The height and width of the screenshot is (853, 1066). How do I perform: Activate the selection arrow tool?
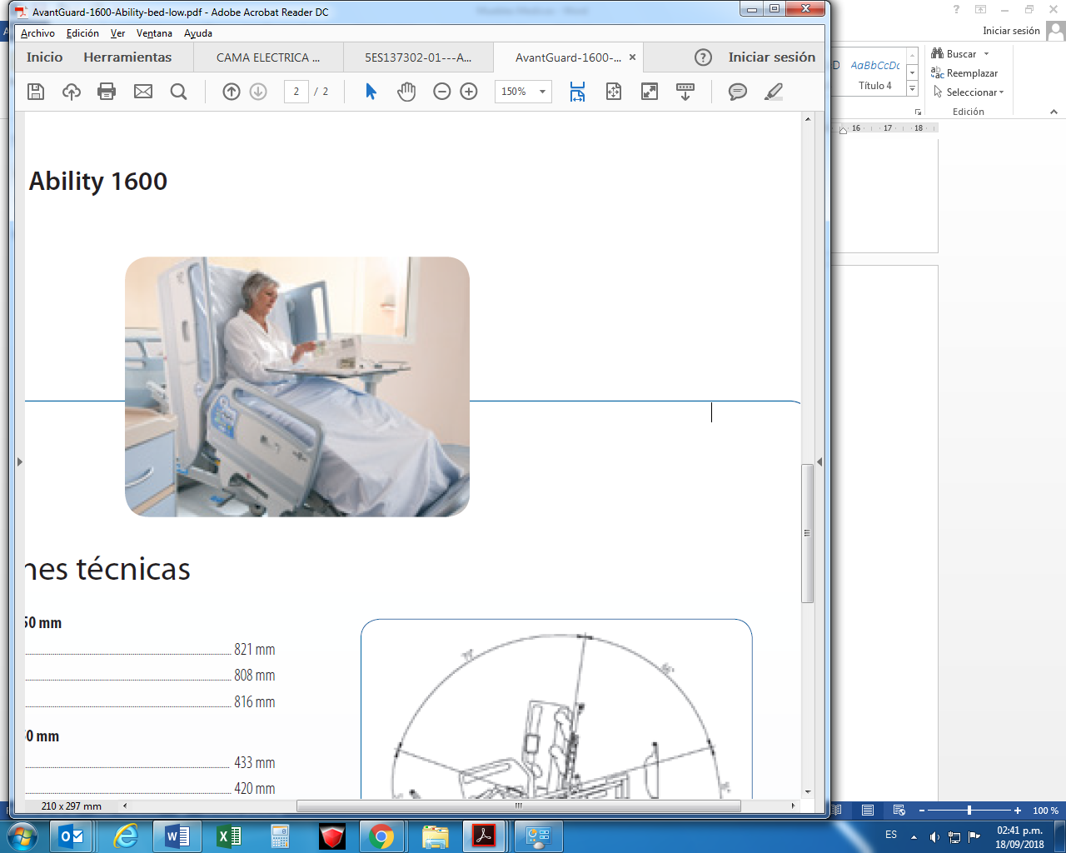coord(371,92)
